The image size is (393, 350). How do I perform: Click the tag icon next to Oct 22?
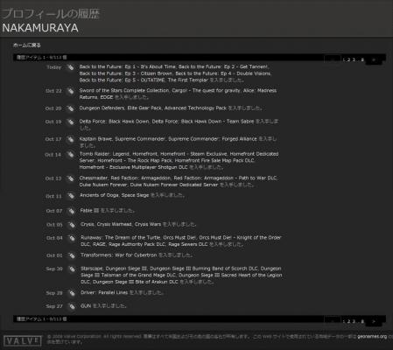coord(70,91)
